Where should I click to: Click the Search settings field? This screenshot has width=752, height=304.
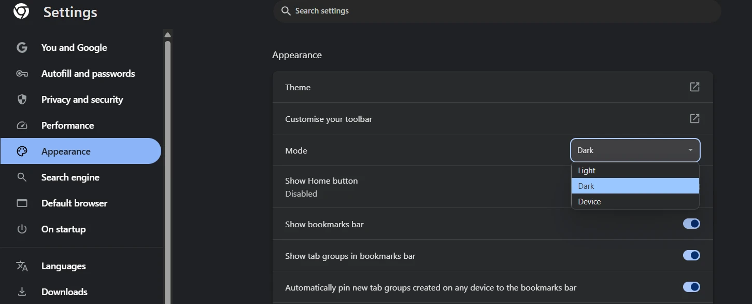click(x=497, y=11)
